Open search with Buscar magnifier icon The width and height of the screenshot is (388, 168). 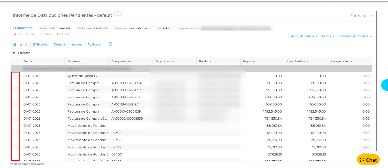89,45
